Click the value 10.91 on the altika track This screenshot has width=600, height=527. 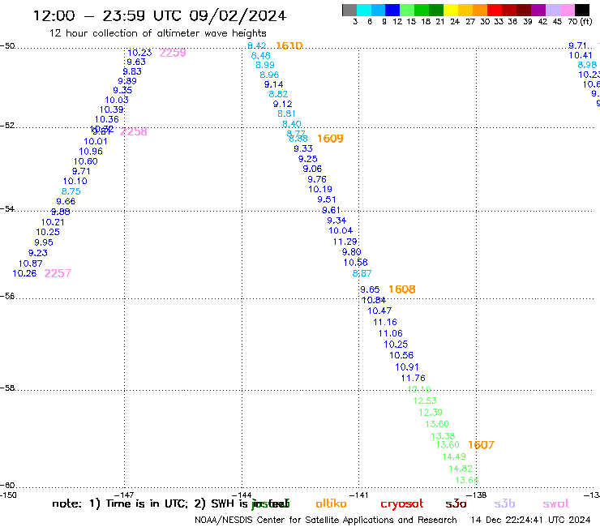click(x=407, y=367)
